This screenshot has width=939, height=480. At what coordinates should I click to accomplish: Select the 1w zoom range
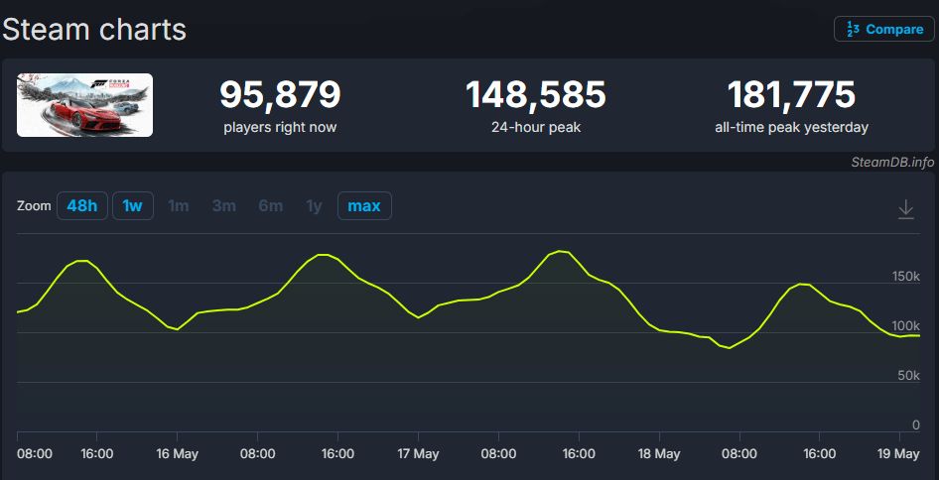pos(132,206)
